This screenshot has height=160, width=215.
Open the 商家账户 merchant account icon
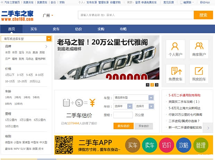pyautogui.click(x=199, y=49)
